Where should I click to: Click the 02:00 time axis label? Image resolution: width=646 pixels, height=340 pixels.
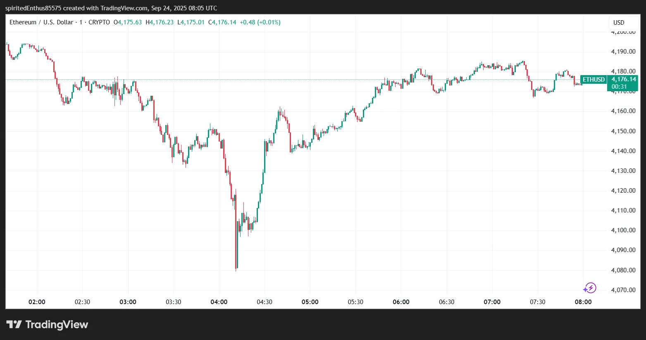[37, 302]
